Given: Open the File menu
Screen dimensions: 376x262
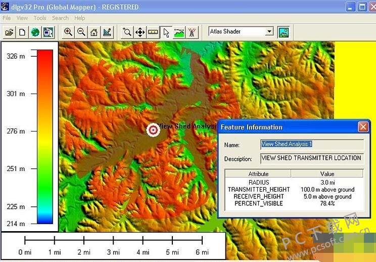Looking at the screenshot, I should (x=7, y=18).
